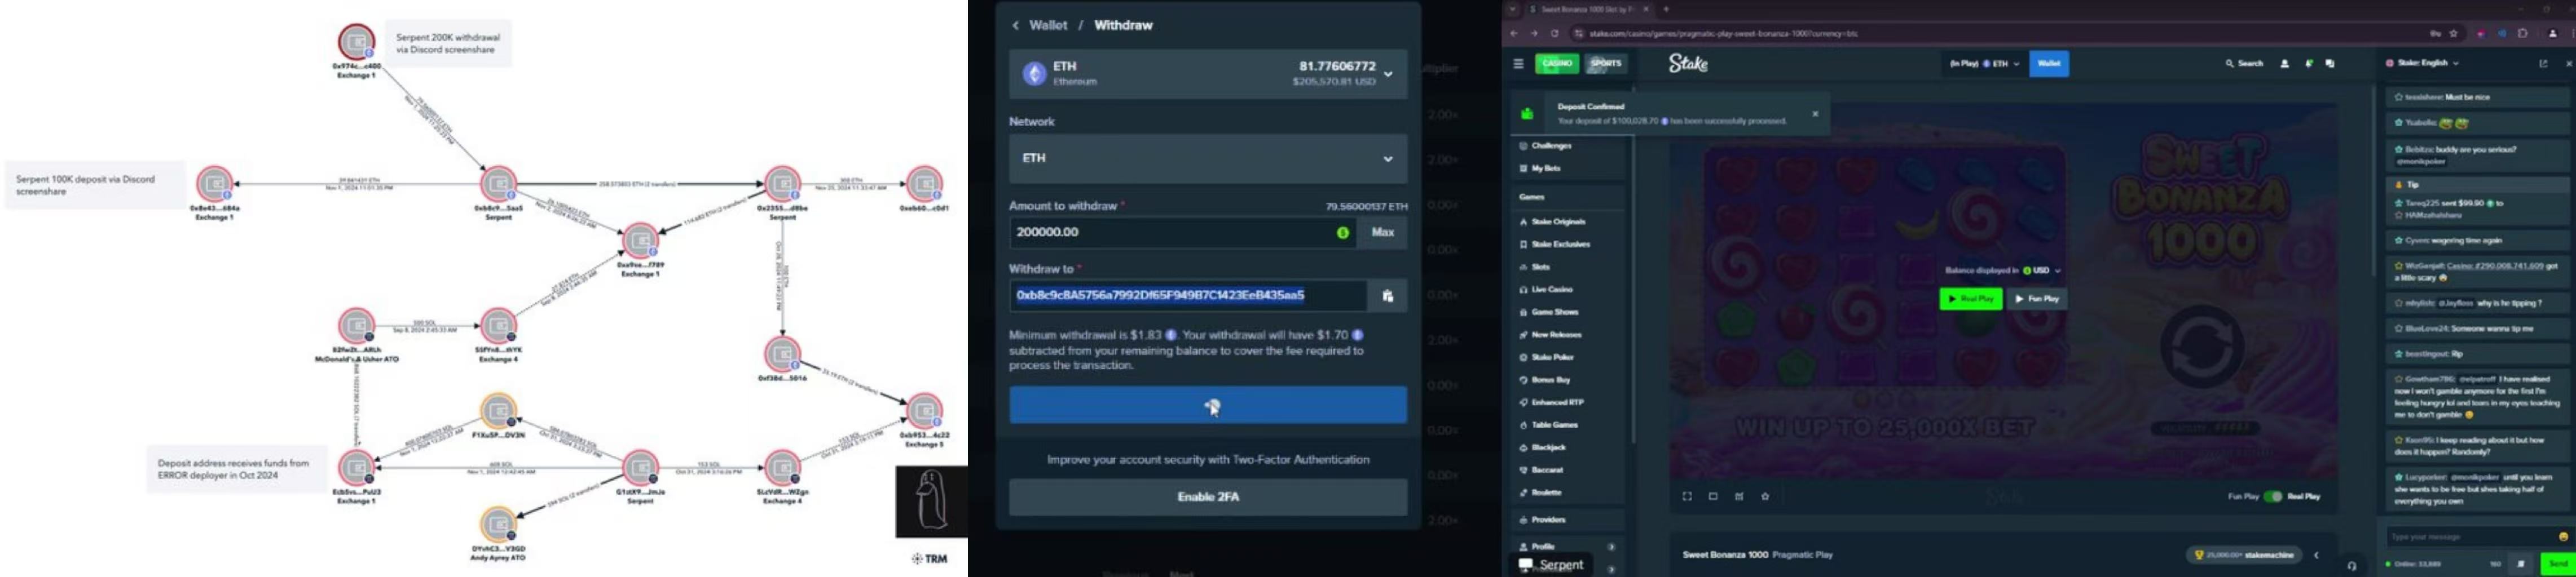2576x577 pixels.
Task: Click the Withdraw to address field
Action: point(1188,295)
